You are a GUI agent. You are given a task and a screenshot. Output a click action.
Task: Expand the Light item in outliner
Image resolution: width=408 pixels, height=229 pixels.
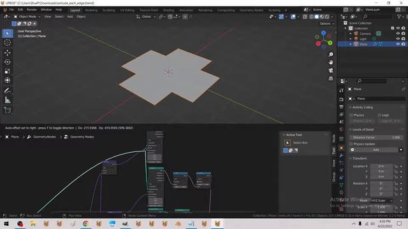351,39
